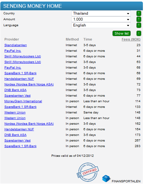The height and width of the screenshot is (187, 146).
Task: Open Skrill link with fee 63
Action: (23, 62)
